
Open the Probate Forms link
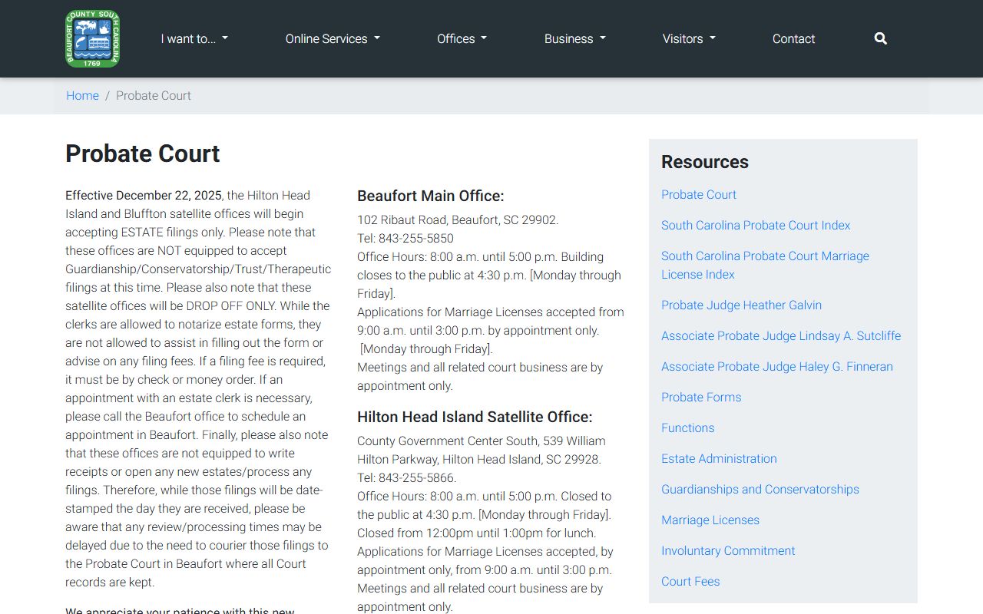click(x=701, y=397)
